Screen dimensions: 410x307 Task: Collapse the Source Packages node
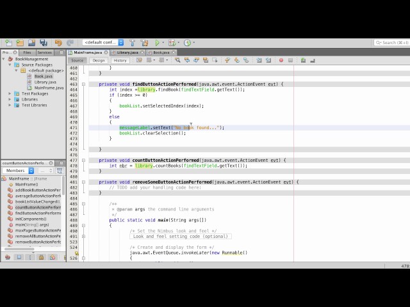pos(10,65)
